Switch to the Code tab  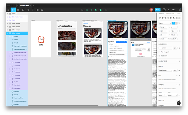pyautogui.click(x=179, y=14)
